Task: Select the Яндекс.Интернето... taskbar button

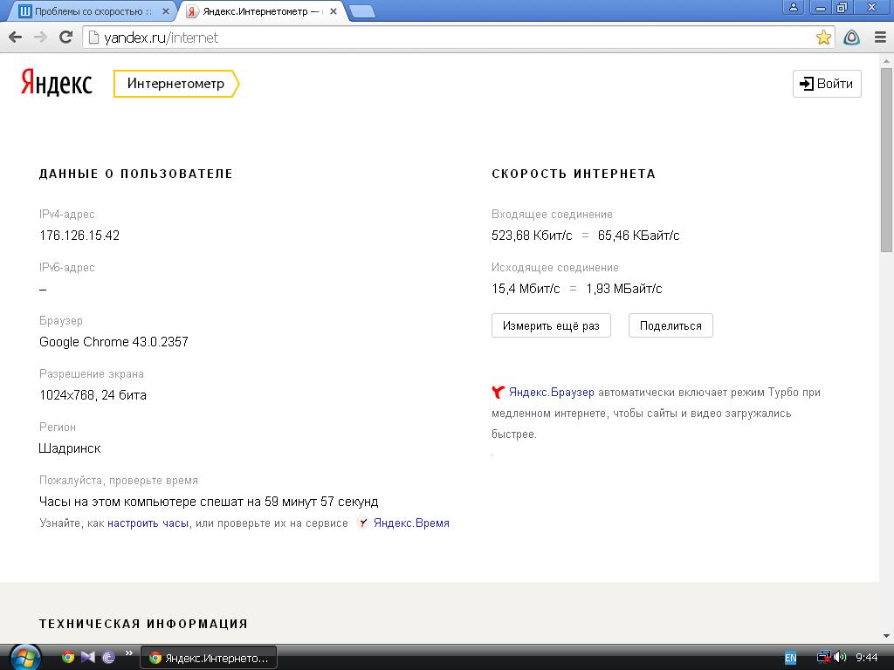Action: 209,658
